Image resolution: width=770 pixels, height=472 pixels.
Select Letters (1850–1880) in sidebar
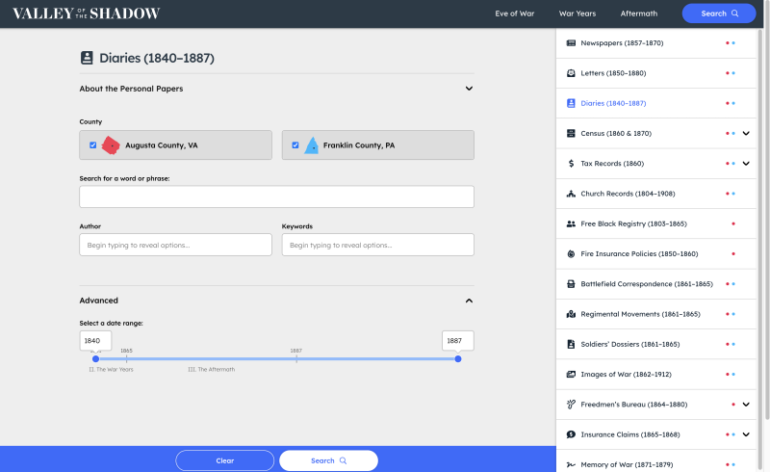coord(613,73)
